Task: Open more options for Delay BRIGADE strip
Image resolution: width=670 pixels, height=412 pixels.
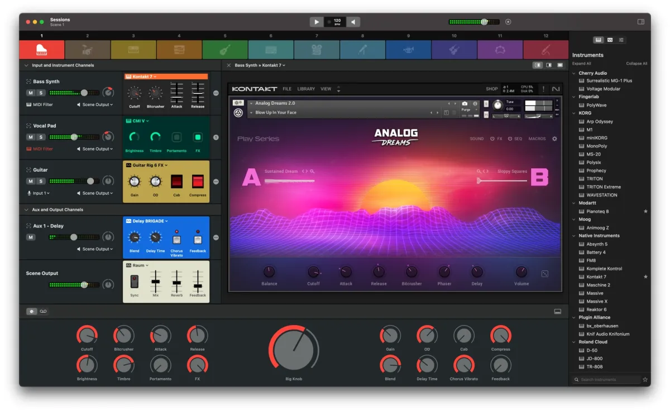Action: [216, 237]
